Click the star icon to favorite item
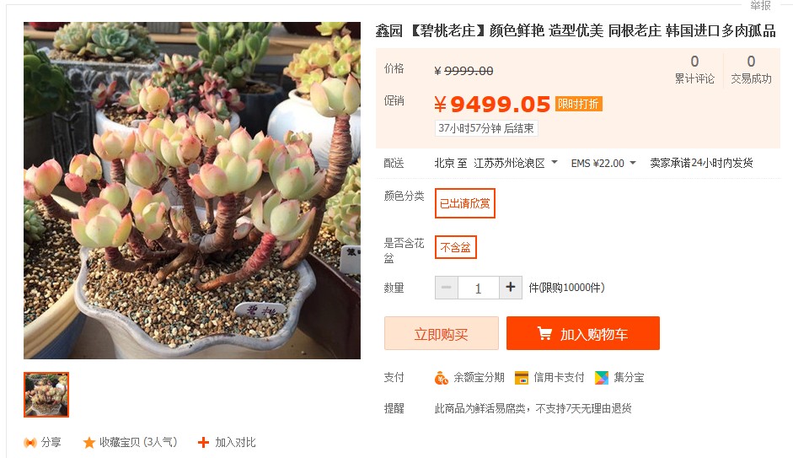 pos(89,443)
